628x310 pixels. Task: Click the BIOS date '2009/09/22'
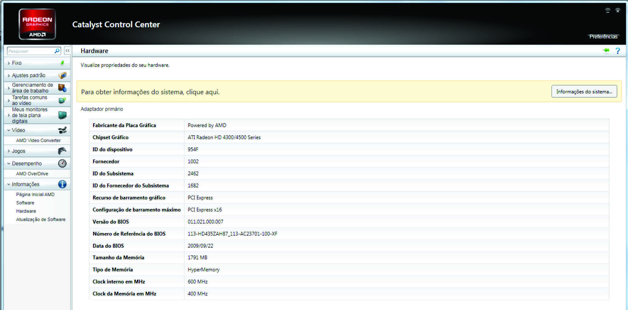click(x=200, y=246)
